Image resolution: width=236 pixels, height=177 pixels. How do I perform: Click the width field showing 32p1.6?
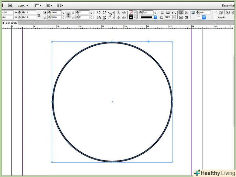pyautogui.click(x=28, y=12)
